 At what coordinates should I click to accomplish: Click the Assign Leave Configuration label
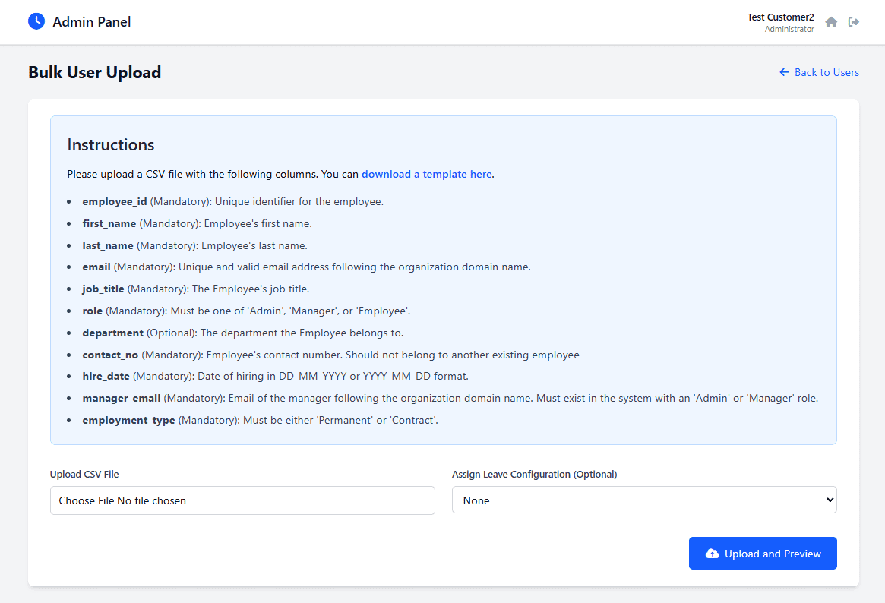coord(534,474)
